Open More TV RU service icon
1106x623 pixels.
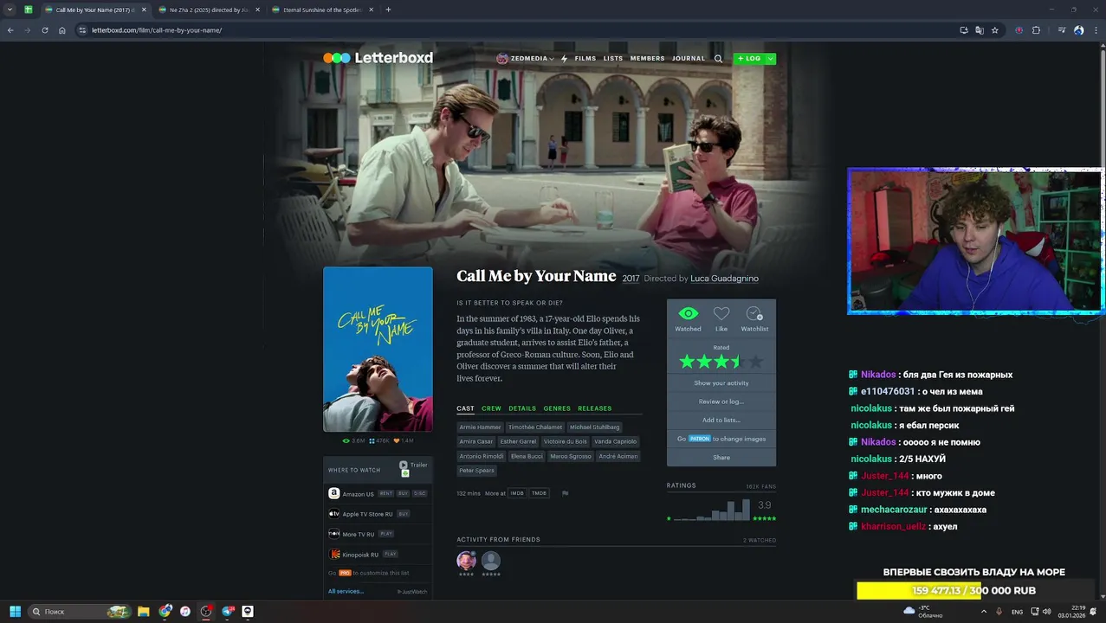[x=334, y=534]
